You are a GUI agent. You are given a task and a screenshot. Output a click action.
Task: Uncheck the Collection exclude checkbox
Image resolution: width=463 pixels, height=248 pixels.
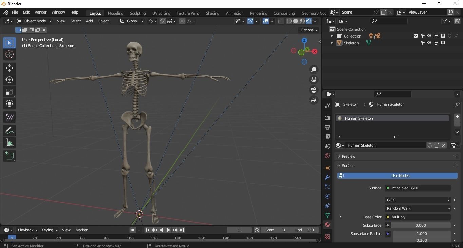pos(416,36)
